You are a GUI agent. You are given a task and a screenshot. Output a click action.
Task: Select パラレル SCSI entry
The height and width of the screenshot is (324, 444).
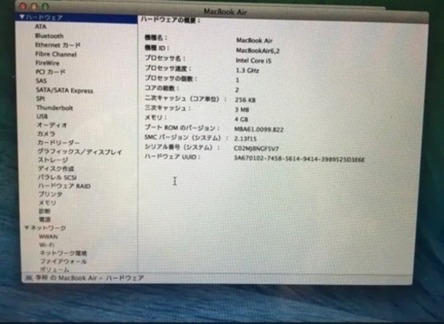click(x=57, y=177)
